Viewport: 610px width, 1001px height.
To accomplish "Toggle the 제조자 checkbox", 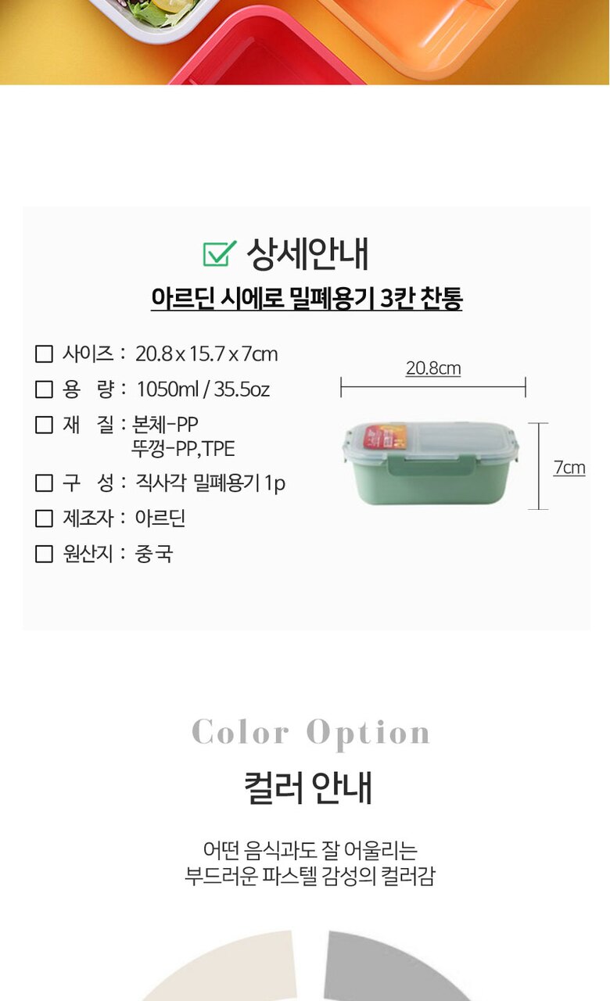I will pos(44,518).
